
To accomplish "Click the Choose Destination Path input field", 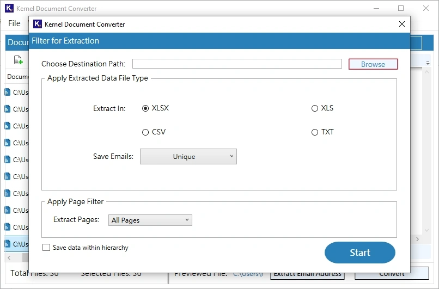I will coord(237,64).
